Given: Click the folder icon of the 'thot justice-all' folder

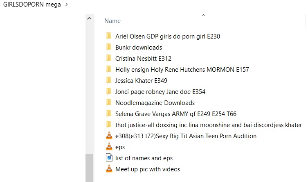Looking at the screenshot, I should [109, 125].
